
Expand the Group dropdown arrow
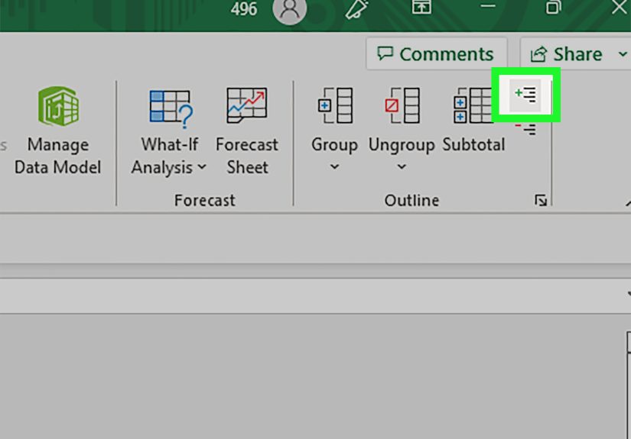click(x=334, y=166)
